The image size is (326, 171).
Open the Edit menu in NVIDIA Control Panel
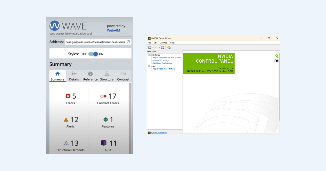[155, 43]
